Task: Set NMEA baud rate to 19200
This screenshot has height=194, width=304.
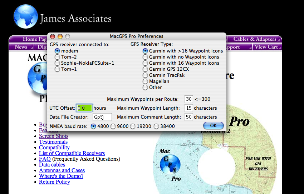Action: (x=133, y=126)
